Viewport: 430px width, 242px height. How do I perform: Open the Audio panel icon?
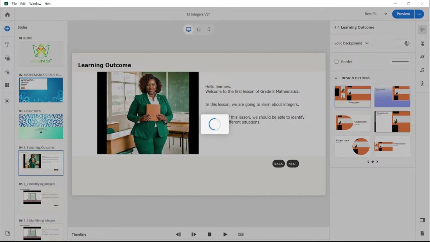pyautogui.click(x=422, y=70)
